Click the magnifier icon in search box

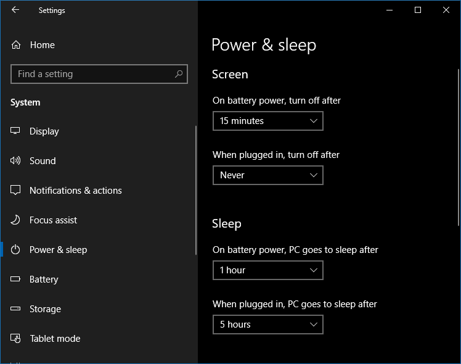point(179,74)
